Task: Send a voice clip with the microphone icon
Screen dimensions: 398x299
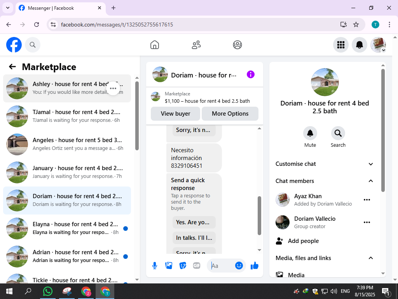Action: click(x=155, y=266)
